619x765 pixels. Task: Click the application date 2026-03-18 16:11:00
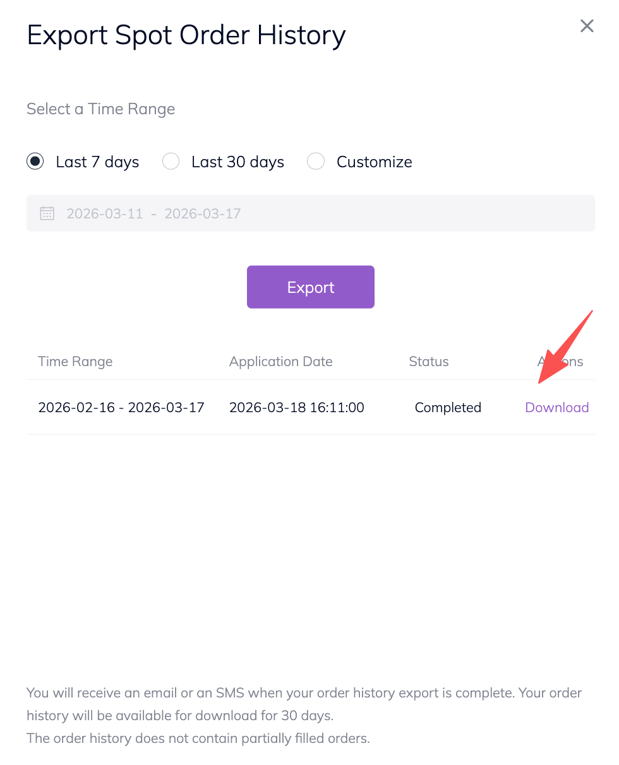297,408
